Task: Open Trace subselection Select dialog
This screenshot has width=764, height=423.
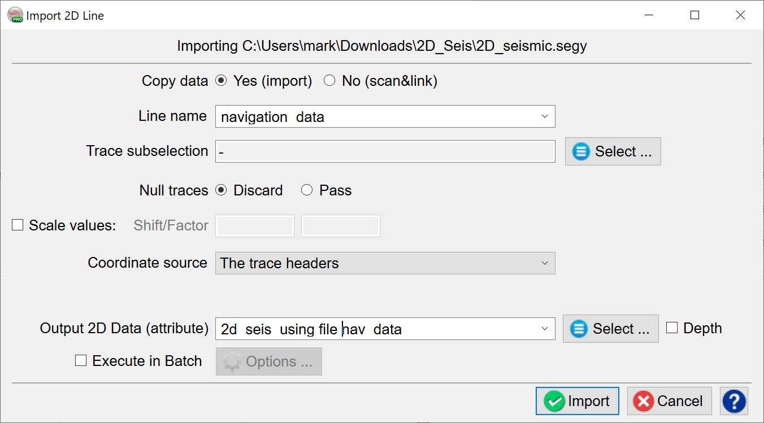Action: [613, 151]
